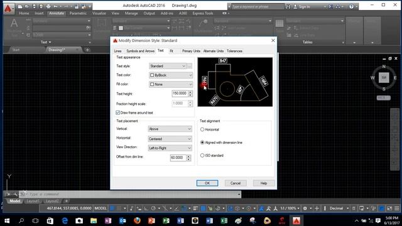402x226 pixels.
Task: Select the Horizontal text alignment radio button
Action: click(x=202, y=129)
